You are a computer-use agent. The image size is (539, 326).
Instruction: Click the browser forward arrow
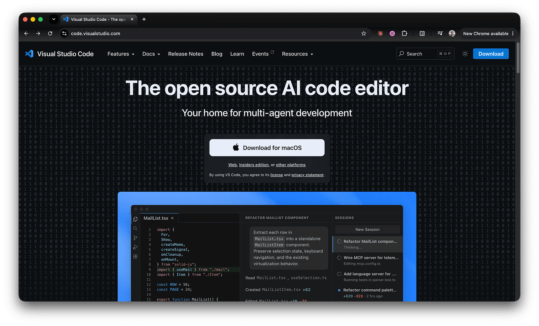[x=38, y=33]
